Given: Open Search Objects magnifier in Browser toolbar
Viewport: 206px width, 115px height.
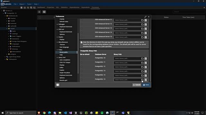Looking at the screenshot, I should pyautogui.click(x=31, y=8).
